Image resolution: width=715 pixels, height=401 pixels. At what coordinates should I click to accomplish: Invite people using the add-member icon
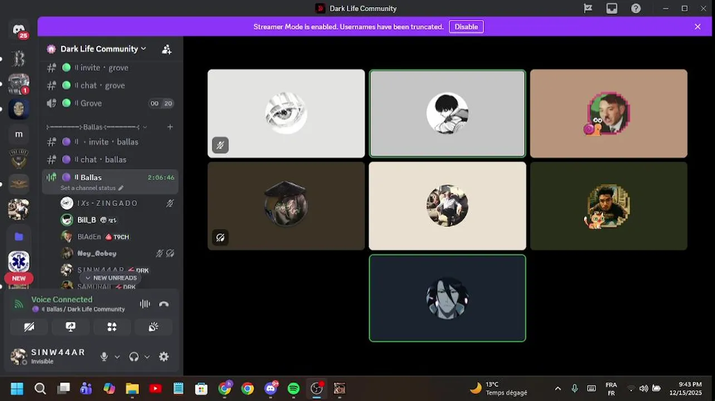[x=166, y=49]
